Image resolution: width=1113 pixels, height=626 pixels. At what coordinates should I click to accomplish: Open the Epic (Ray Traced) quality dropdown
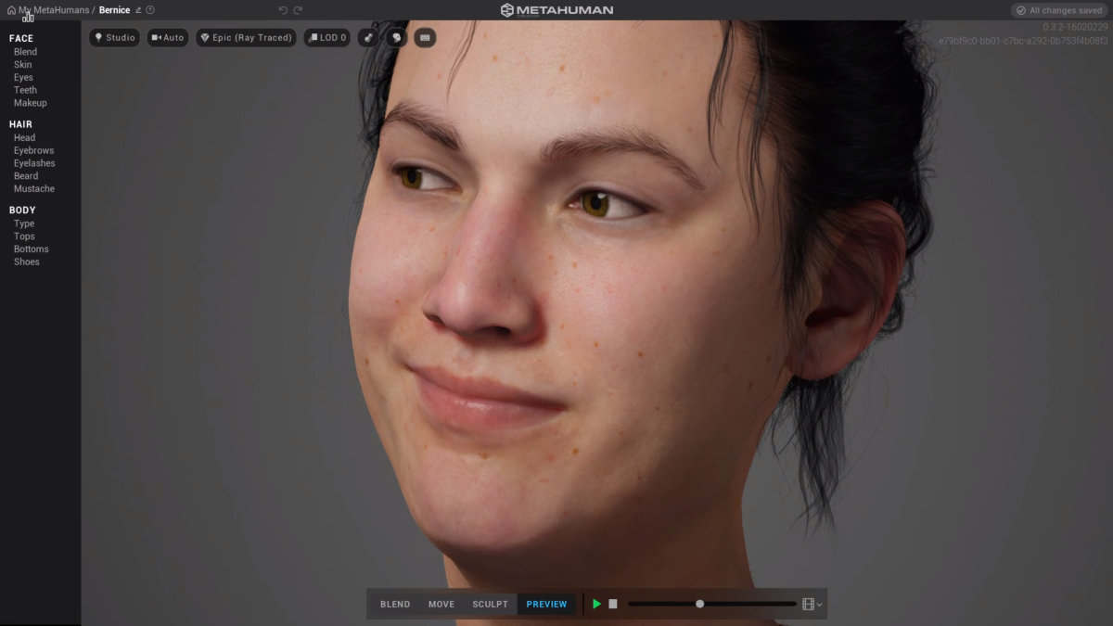pos(246,38)
